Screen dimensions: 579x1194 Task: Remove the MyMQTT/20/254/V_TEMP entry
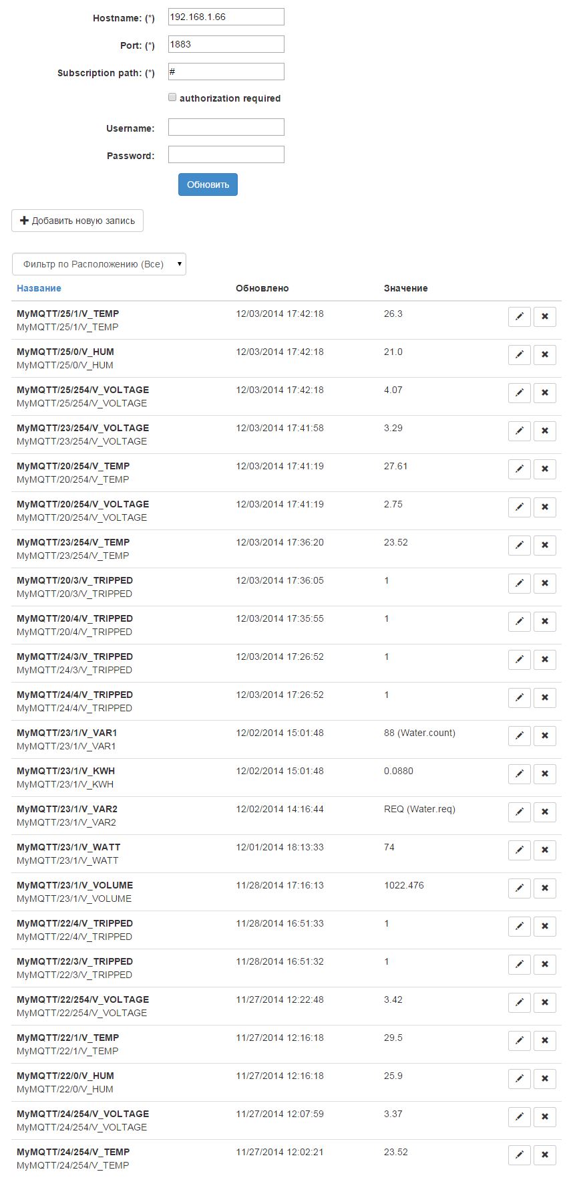click(x=544, y=469)
